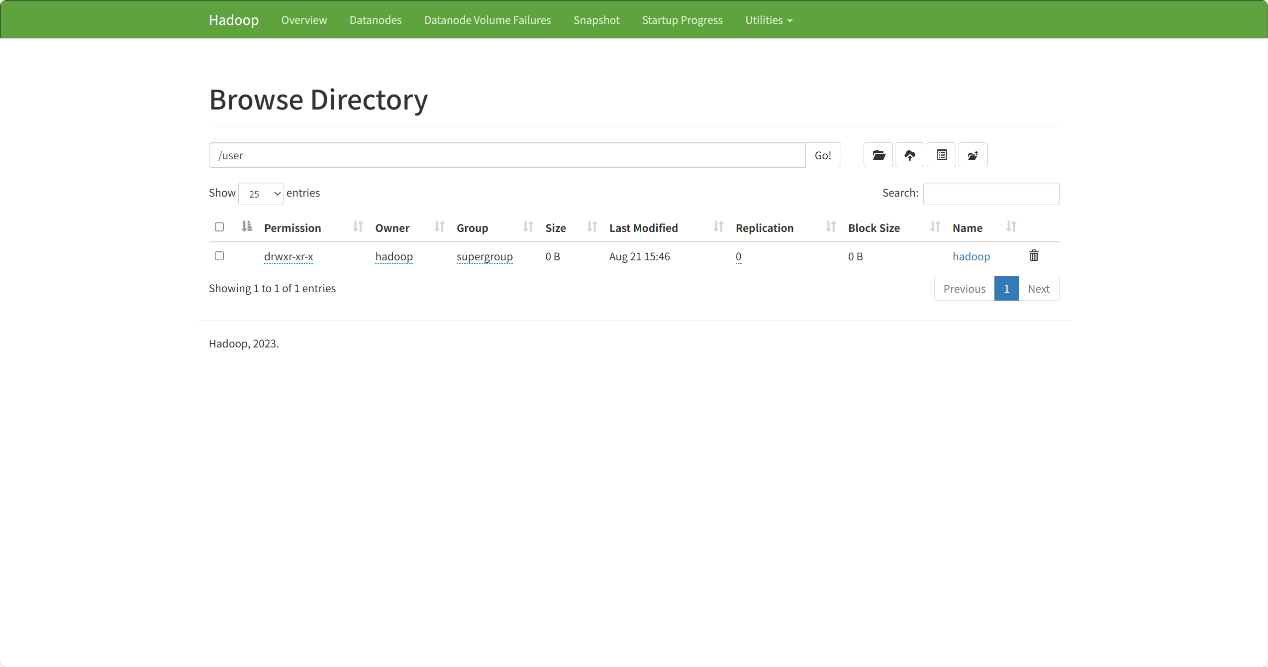
Task: Click the create directory list icon
Action: [x=941, y=155]
